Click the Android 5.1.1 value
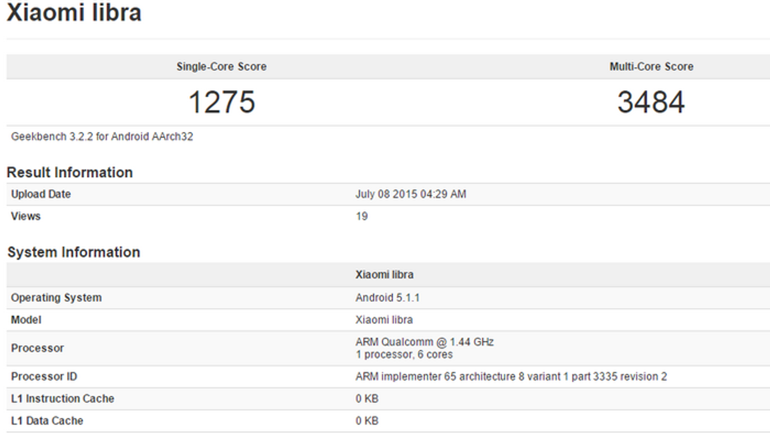The image size is (770, 433). 387,298
